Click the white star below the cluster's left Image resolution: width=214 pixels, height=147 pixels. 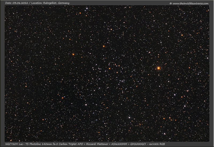86,105
